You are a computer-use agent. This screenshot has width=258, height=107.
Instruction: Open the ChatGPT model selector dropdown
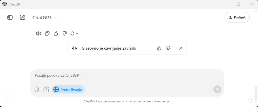(x=45, y=18)
